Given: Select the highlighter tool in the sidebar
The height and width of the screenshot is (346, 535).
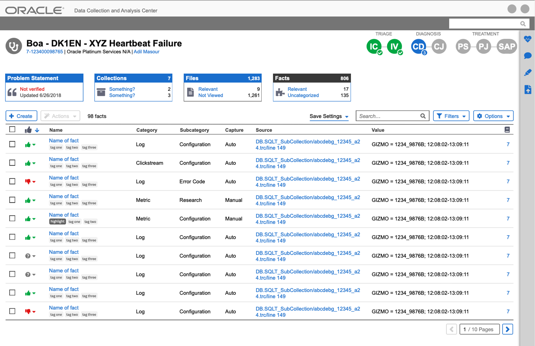Looking at the screenshot, I should tap(528, 72).
